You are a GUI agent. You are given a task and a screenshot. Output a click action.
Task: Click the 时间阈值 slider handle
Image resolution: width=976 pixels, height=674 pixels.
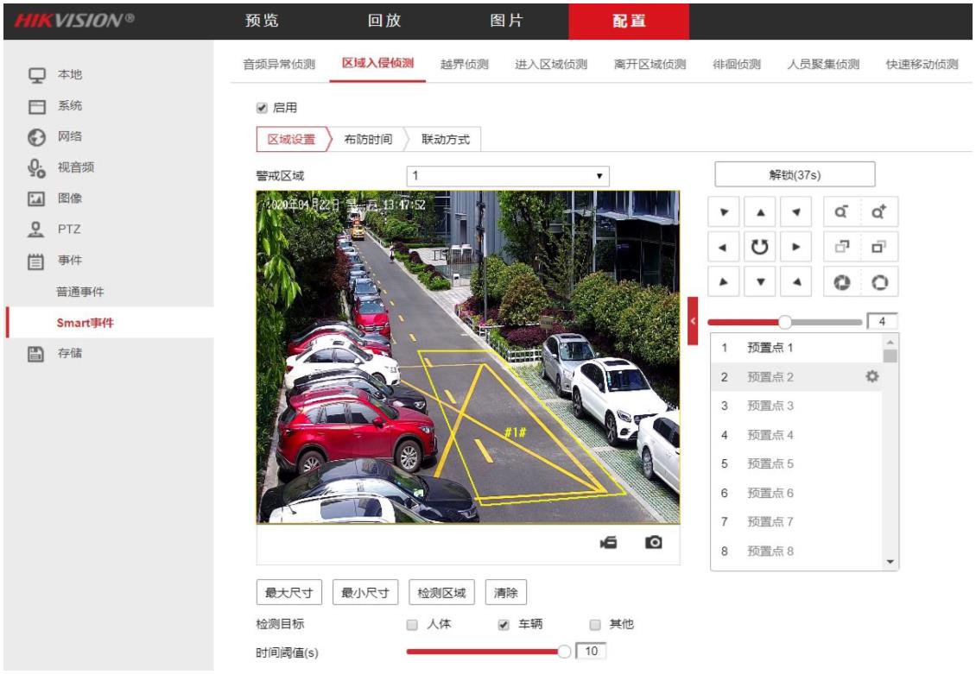pyautogui.click(x=564, y=652)
